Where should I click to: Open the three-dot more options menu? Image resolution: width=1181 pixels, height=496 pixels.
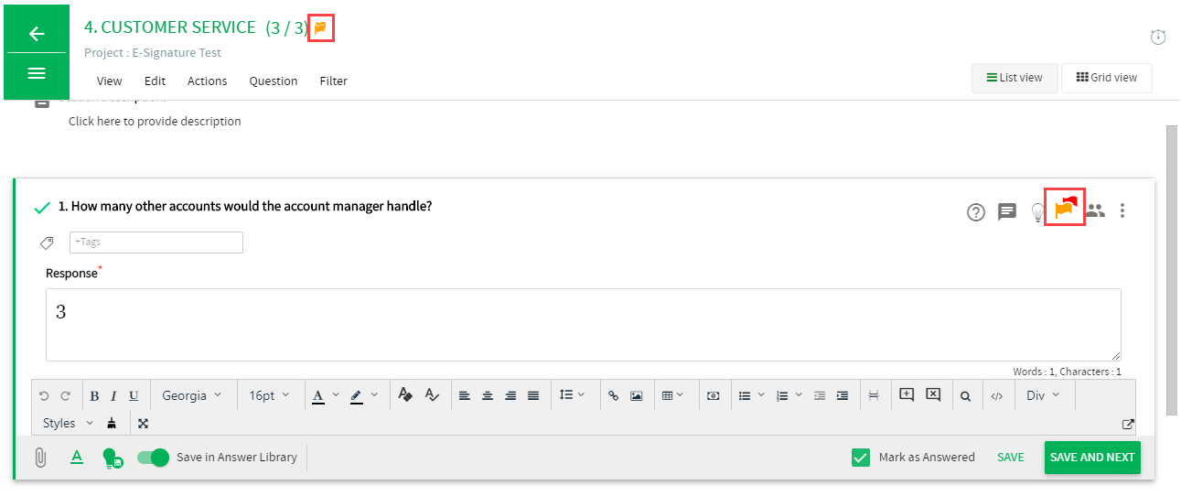pyautogui.click(x=1122, y=210)
